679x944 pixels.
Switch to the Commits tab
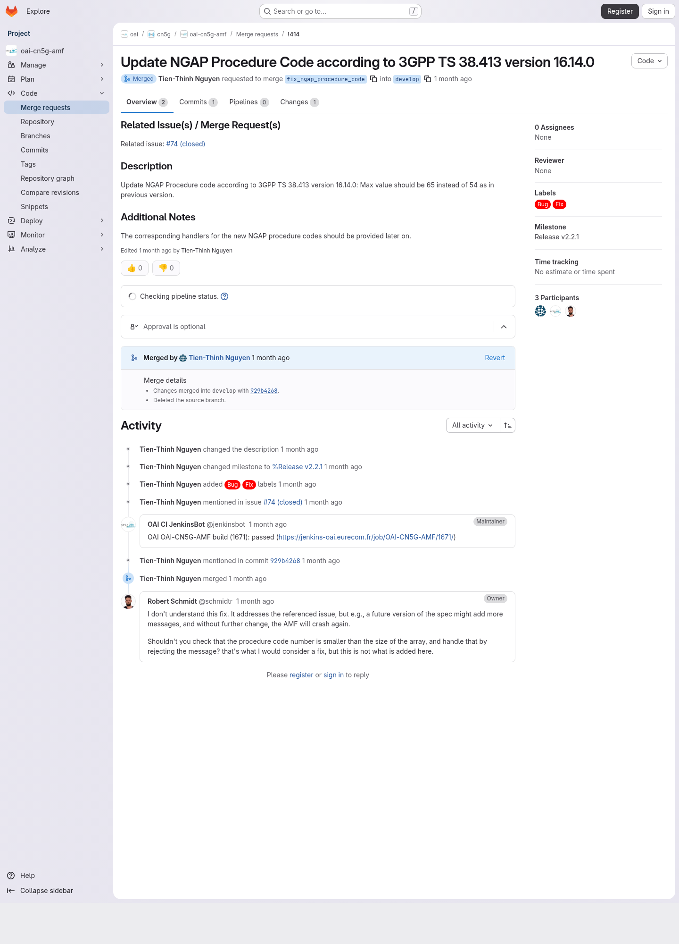[198, 102]
